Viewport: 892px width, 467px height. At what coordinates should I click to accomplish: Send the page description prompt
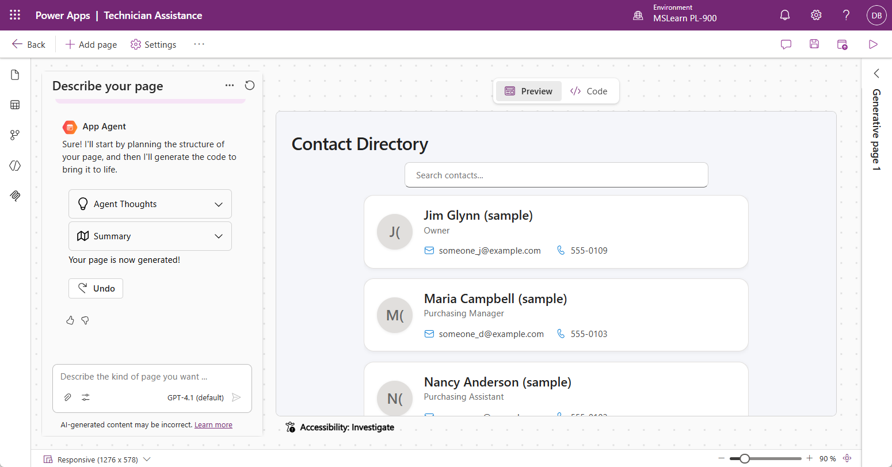(x=236, y=397)
